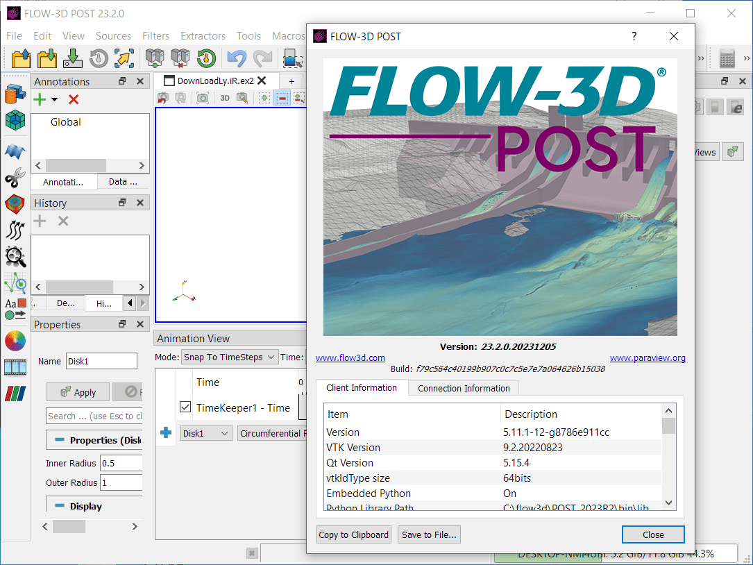Click the color wheel icon
This screenshot has width=753, height=565.
(15, 341)
